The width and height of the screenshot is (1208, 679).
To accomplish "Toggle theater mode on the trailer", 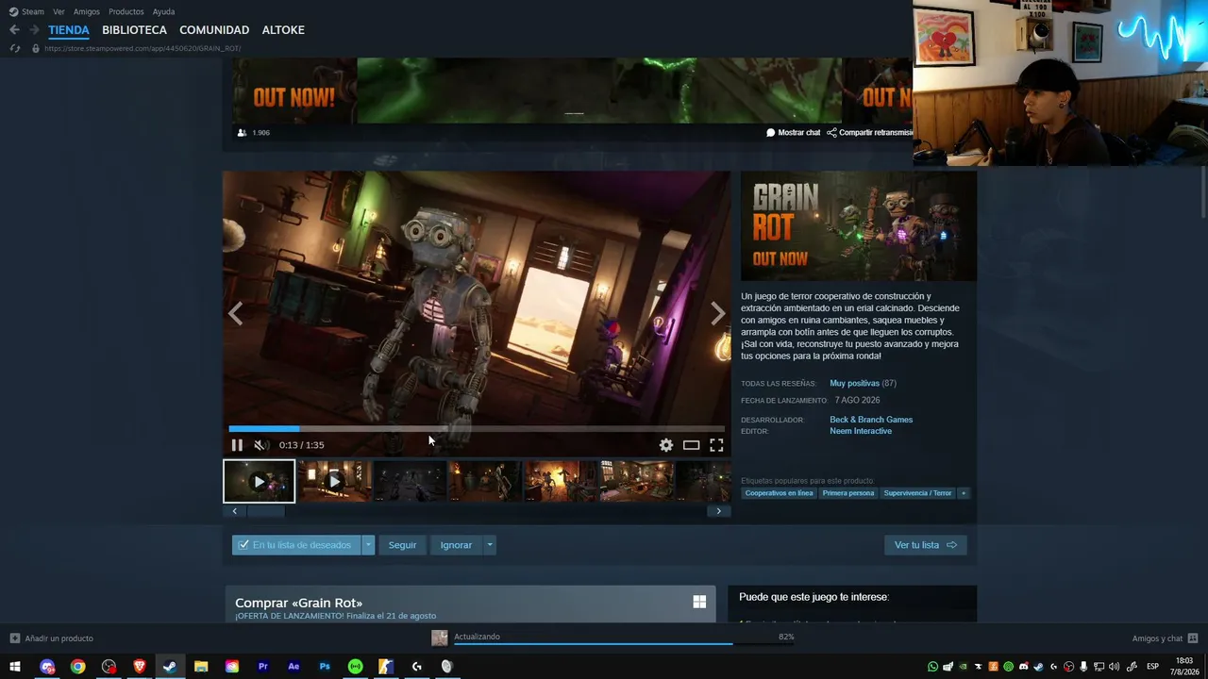I will click(692, 445).
